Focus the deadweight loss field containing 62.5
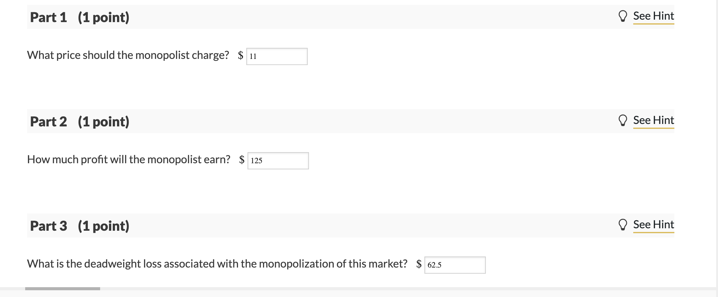The height and width of the screenshot is (297, 718). 455,265
